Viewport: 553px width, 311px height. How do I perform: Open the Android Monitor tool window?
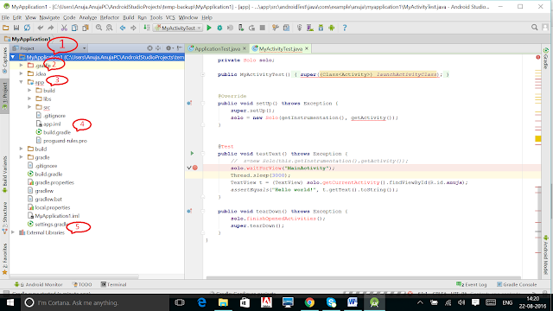(38, 284)
